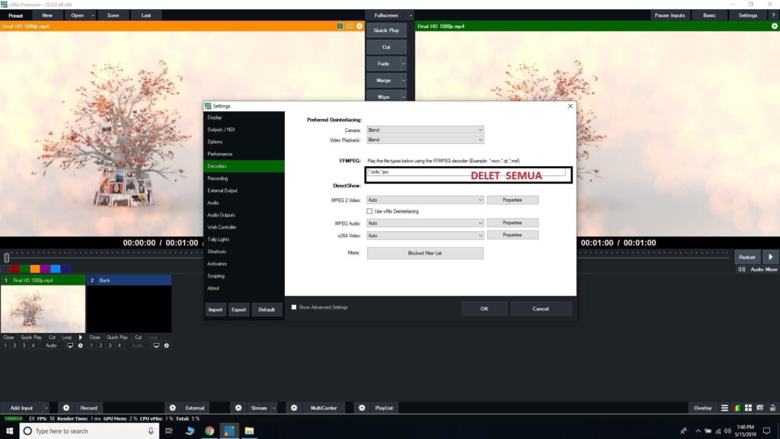Image resolution: width=780 pixels, height=439 pixels.
Task: Select red color category swatch
Action: (x=14, y=269)
